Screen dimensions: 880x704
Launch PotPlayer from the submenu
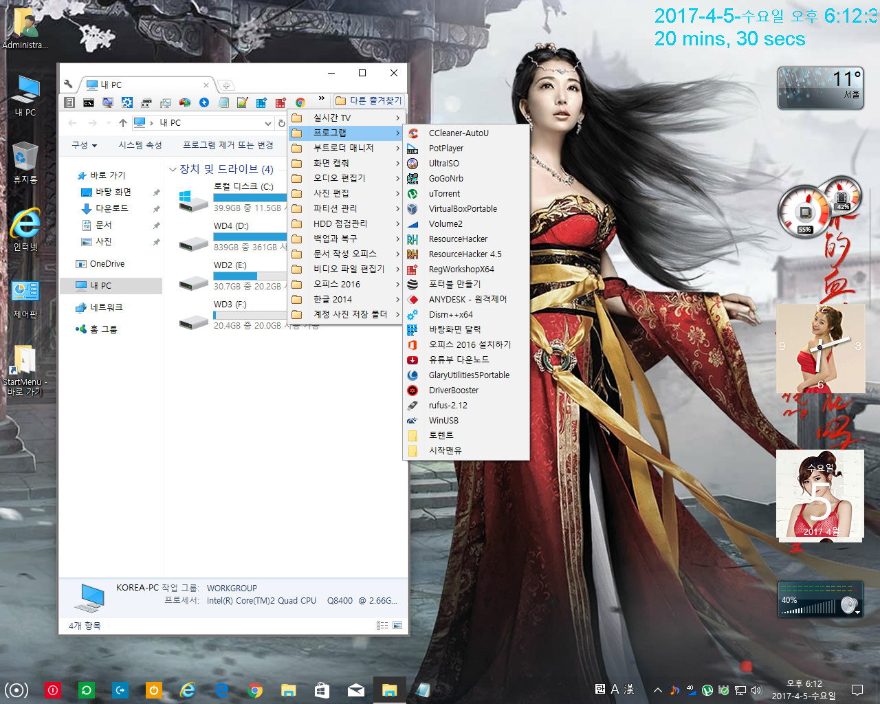pos(466,148)
